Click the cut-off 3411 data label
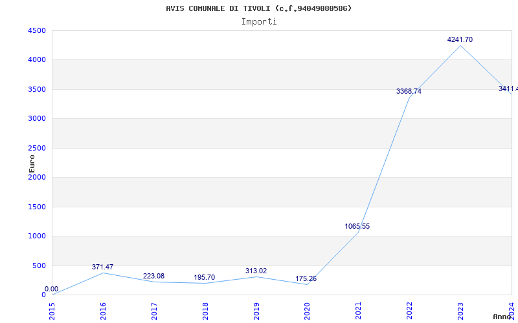The height and width of the screenshot is (323, 518). click(508, 89)
